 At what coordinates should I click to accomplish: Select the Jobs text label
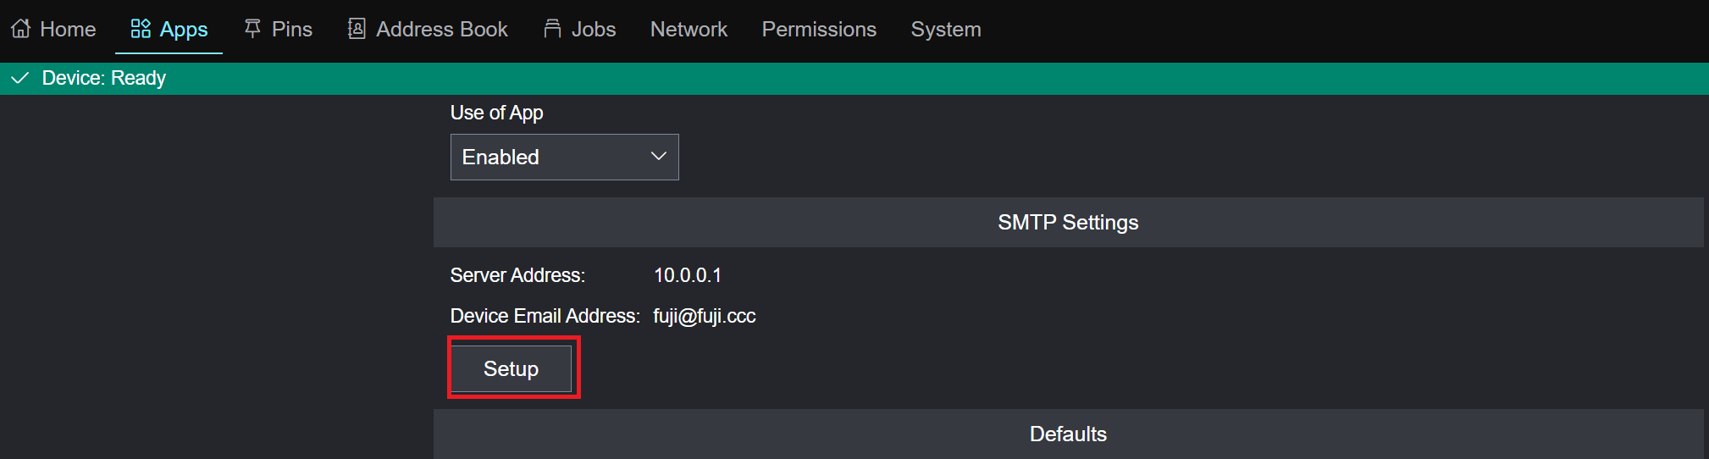click(594, 29)
